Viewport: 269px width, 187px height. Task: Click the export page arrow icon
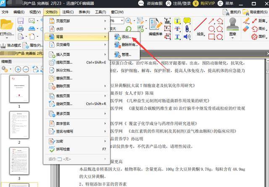pyautogui.click(x=21, y=37)
